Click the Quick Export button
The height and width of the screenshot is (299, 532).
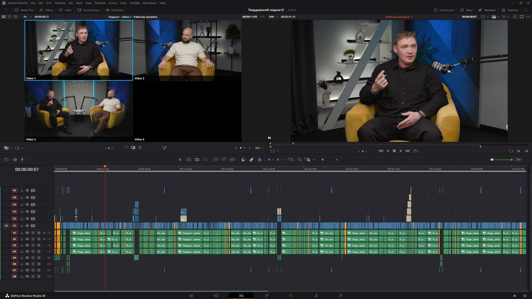444,10
